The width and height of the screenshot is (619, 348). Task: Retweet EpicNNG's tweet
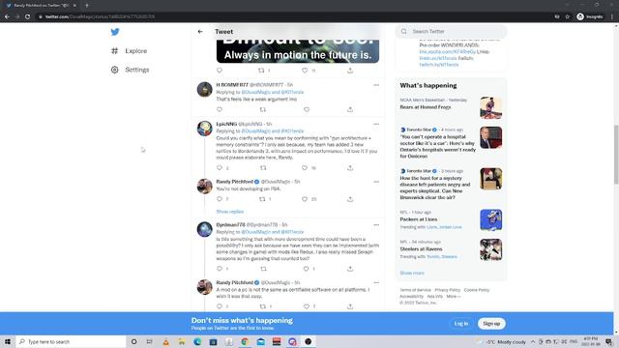tap(263, 167)
